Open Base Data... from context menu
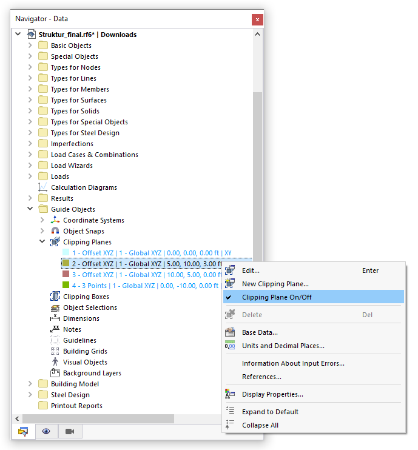 (x=314, y=332)
